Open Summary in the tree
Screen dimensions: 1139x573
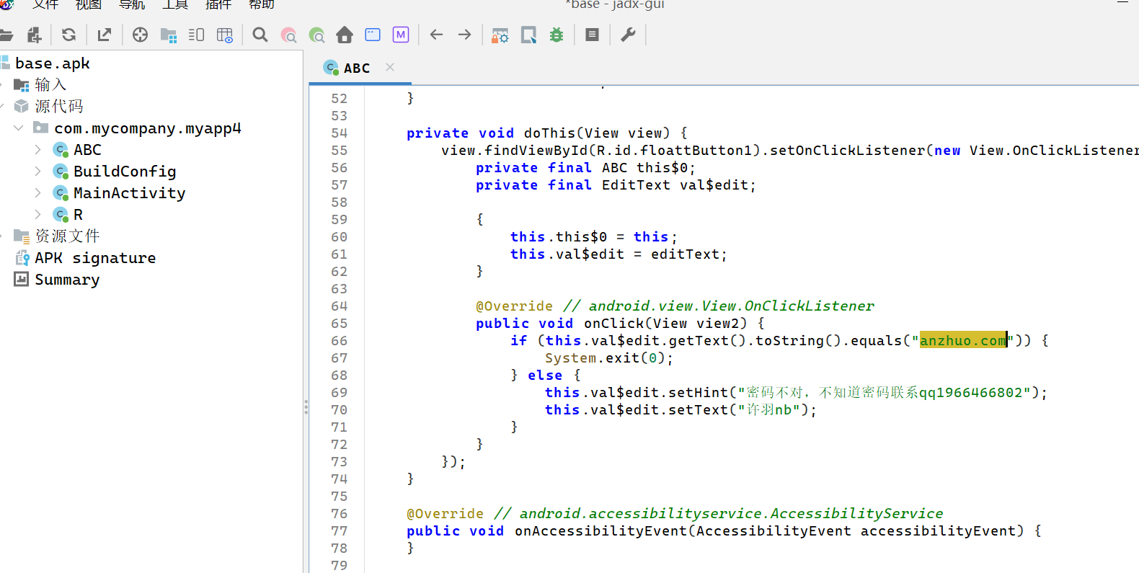click(67, 280)
